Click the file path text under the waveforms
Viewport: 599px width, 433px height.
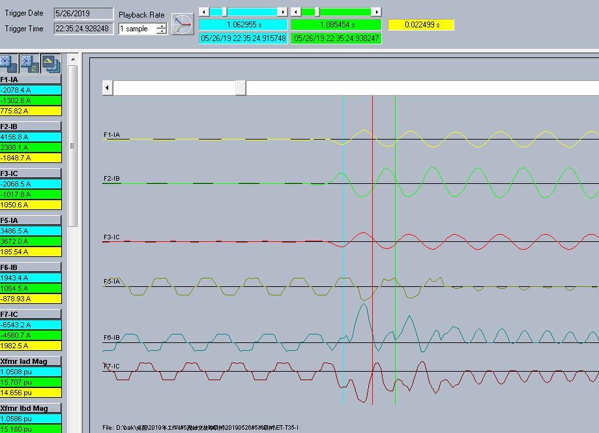click(x=201, y=428)
